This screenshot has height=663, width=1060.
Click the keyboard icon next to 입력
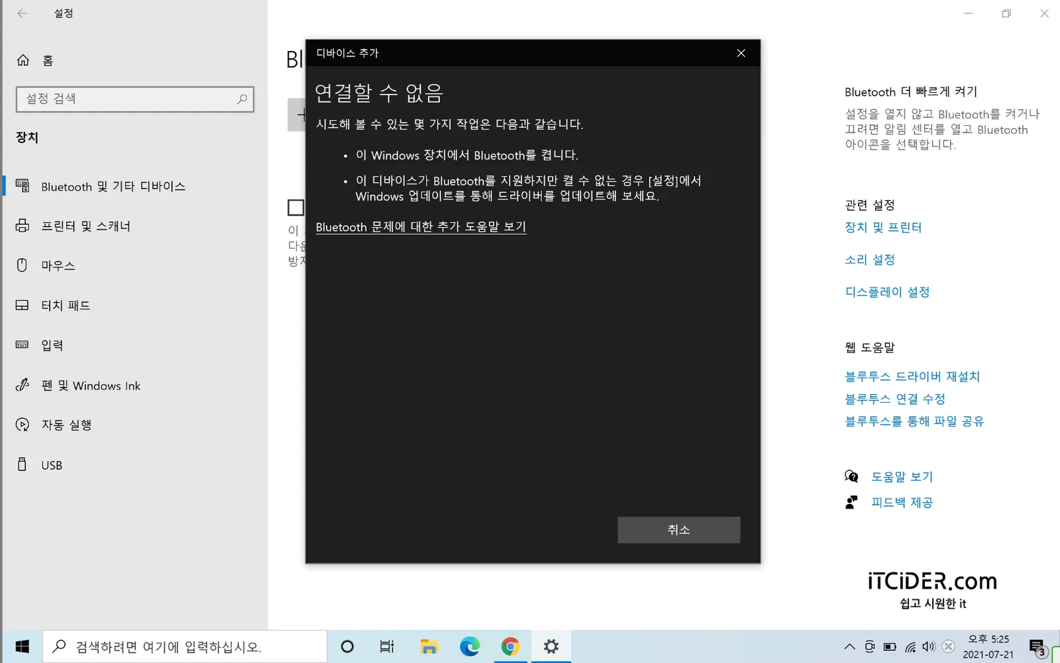(x=23, y=344)
